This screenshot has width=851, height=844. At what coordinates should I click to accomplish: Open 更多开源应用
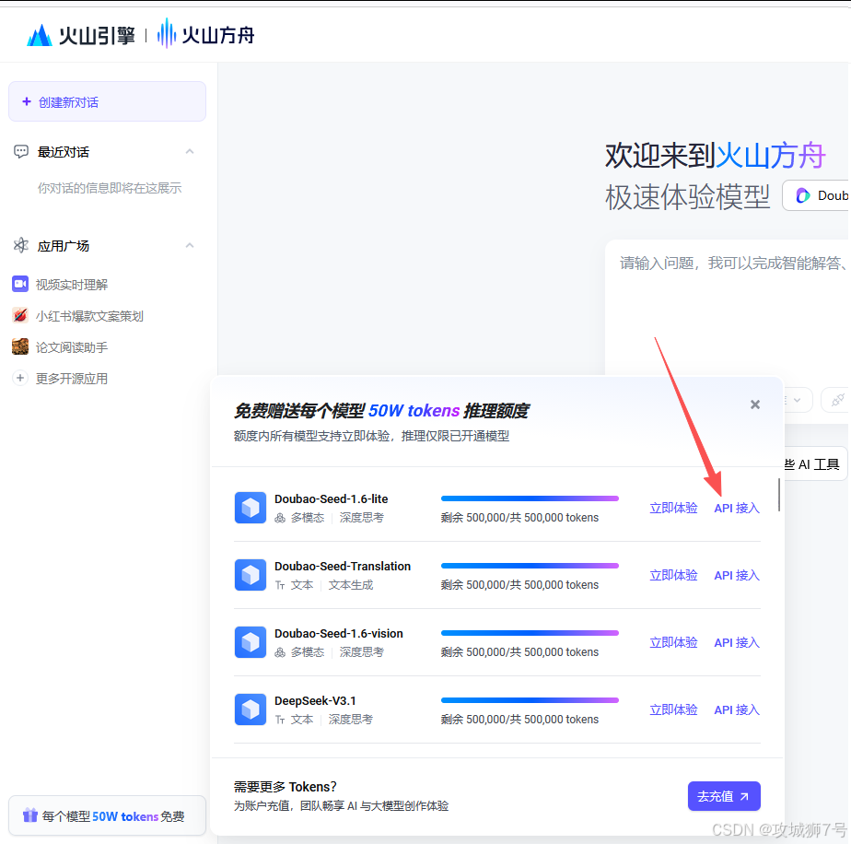[60, 378]
